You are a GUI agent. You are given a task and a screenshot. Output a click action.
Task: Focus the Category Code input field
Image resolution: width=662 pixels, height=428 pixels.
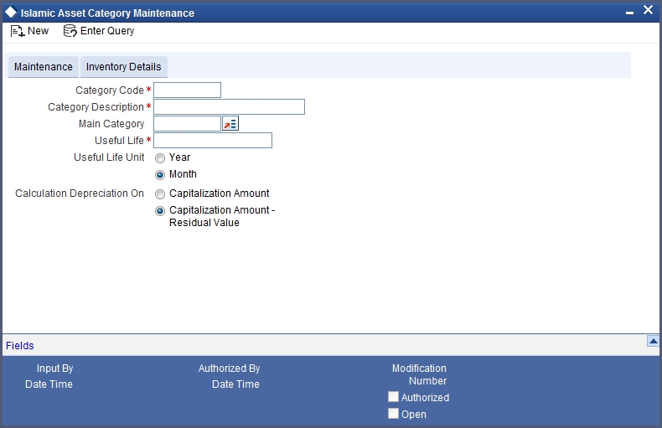[x=187, y=90]
